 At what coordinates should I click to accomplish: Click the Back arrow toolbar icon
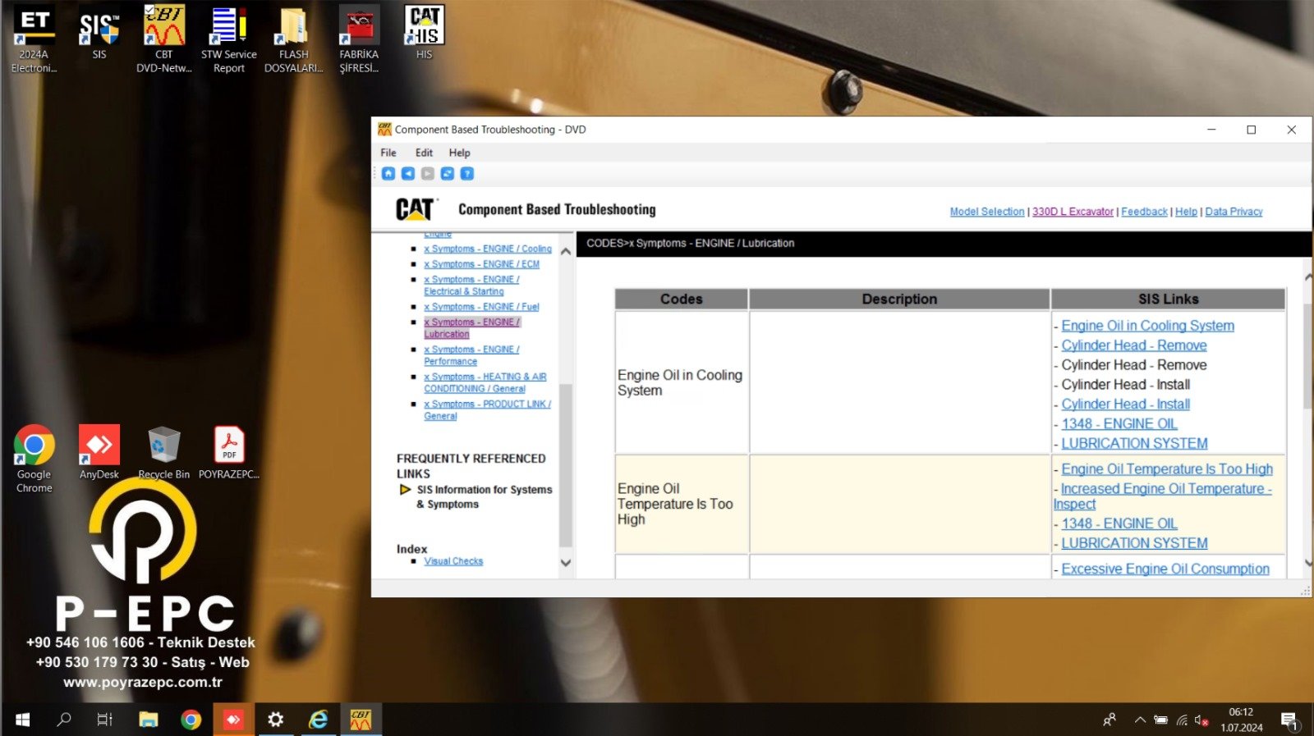[408, 174]
